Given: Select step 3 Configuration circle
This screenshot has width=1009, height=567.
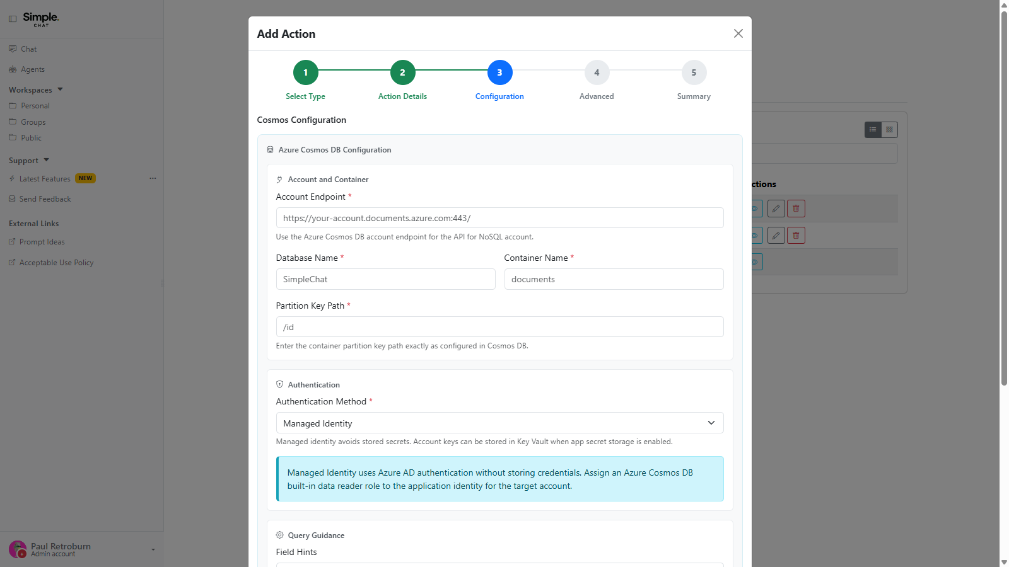Looking at the screenshot, I should [500, 72].
